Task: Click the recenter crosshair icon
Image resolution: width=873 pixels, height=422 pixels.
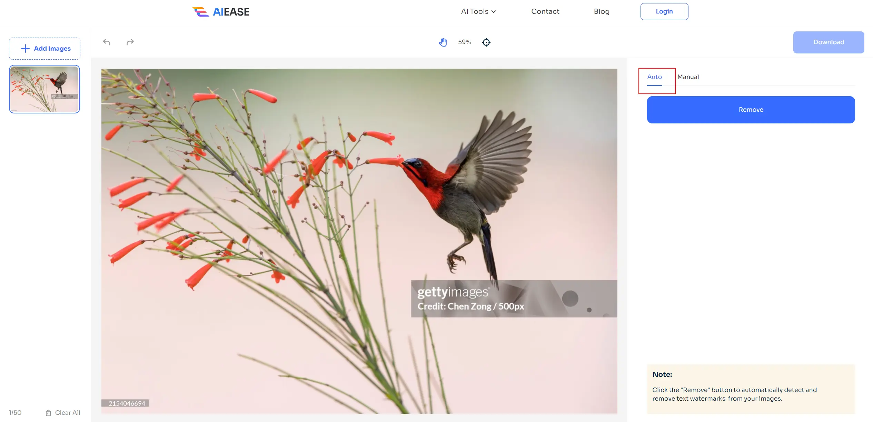Action: click(x=486, y=42)
